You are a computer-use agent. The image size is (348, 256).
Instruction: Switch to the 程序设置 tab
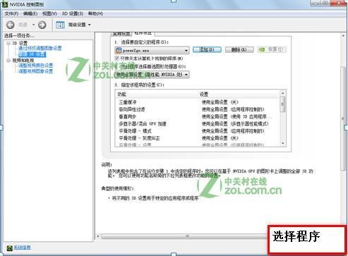tap(143, 33)
